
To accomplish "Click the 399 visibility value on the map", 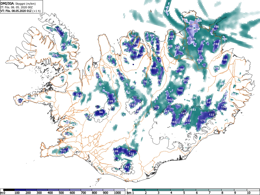I will point(199,60).
